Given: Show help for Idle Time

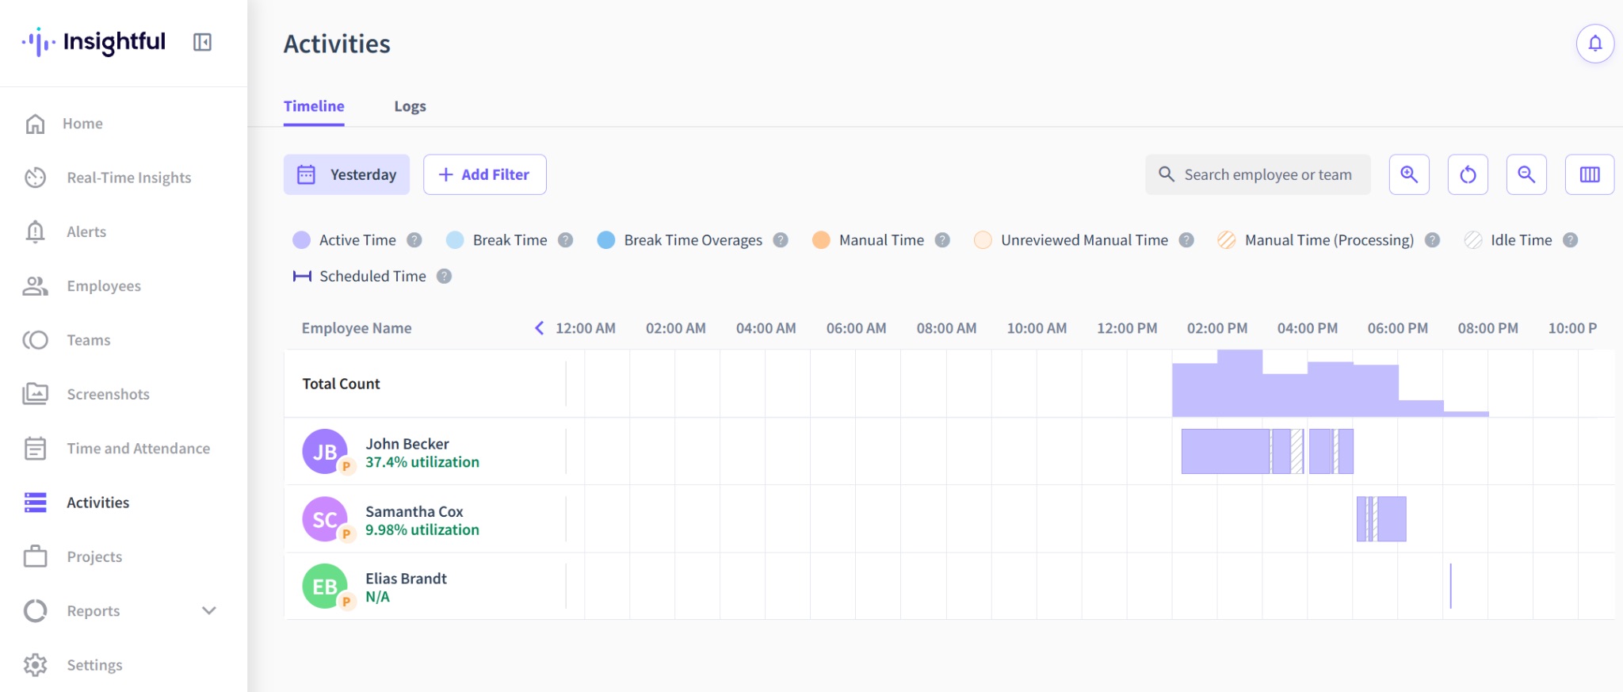Looking at the screenshot, I should 1571,240.
